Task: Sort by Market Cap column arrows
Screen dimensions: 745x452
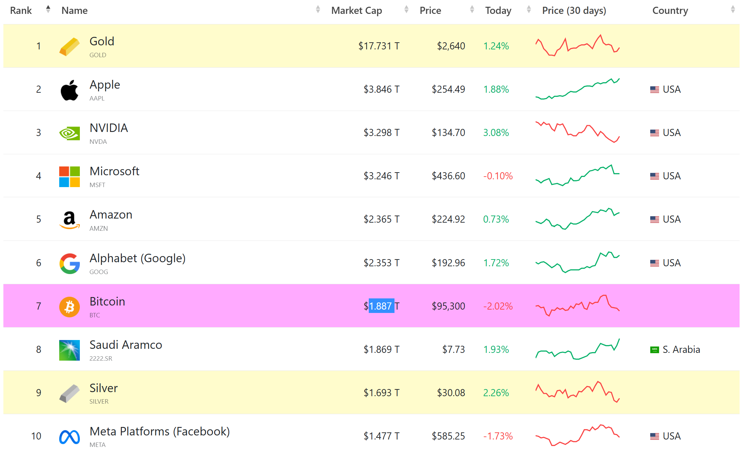Action: click(406, 9)
